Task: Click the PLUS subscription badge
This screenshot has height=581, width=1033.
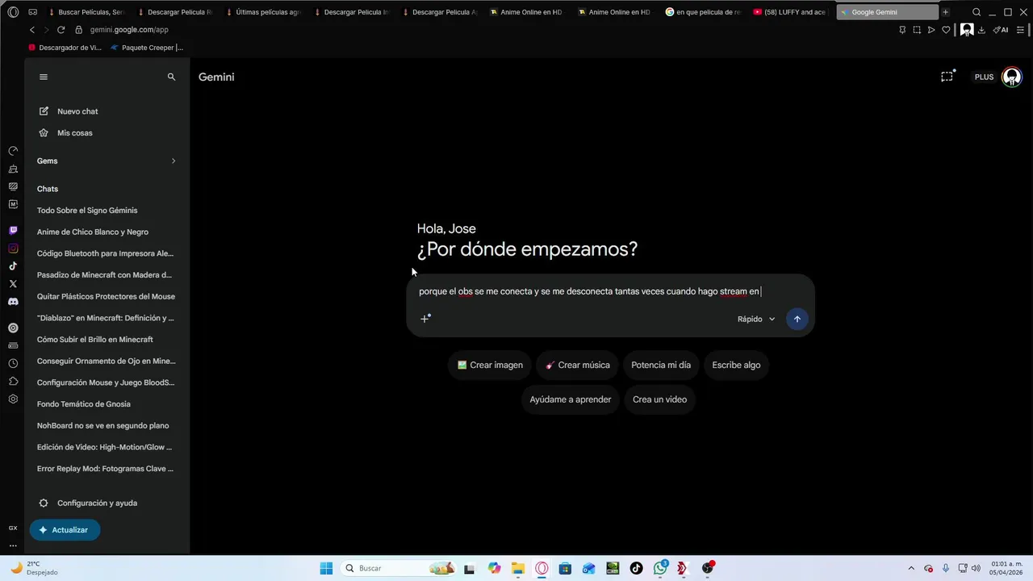Action: [984, 77]
